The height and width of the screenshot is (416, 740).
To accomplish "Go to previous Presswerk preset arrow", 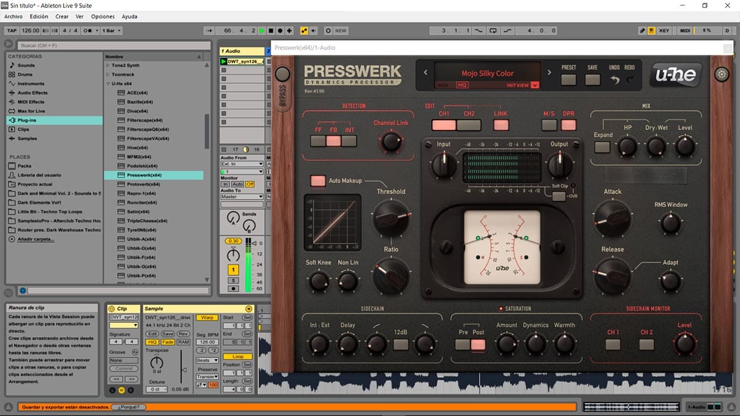I will coord(425,73).
